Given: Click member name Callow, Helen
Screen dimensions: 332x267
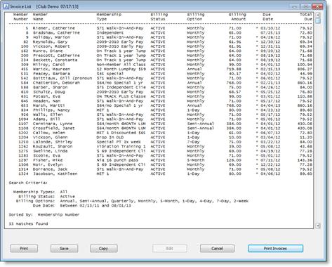Looking at the screenshot, I should point(49,133).
